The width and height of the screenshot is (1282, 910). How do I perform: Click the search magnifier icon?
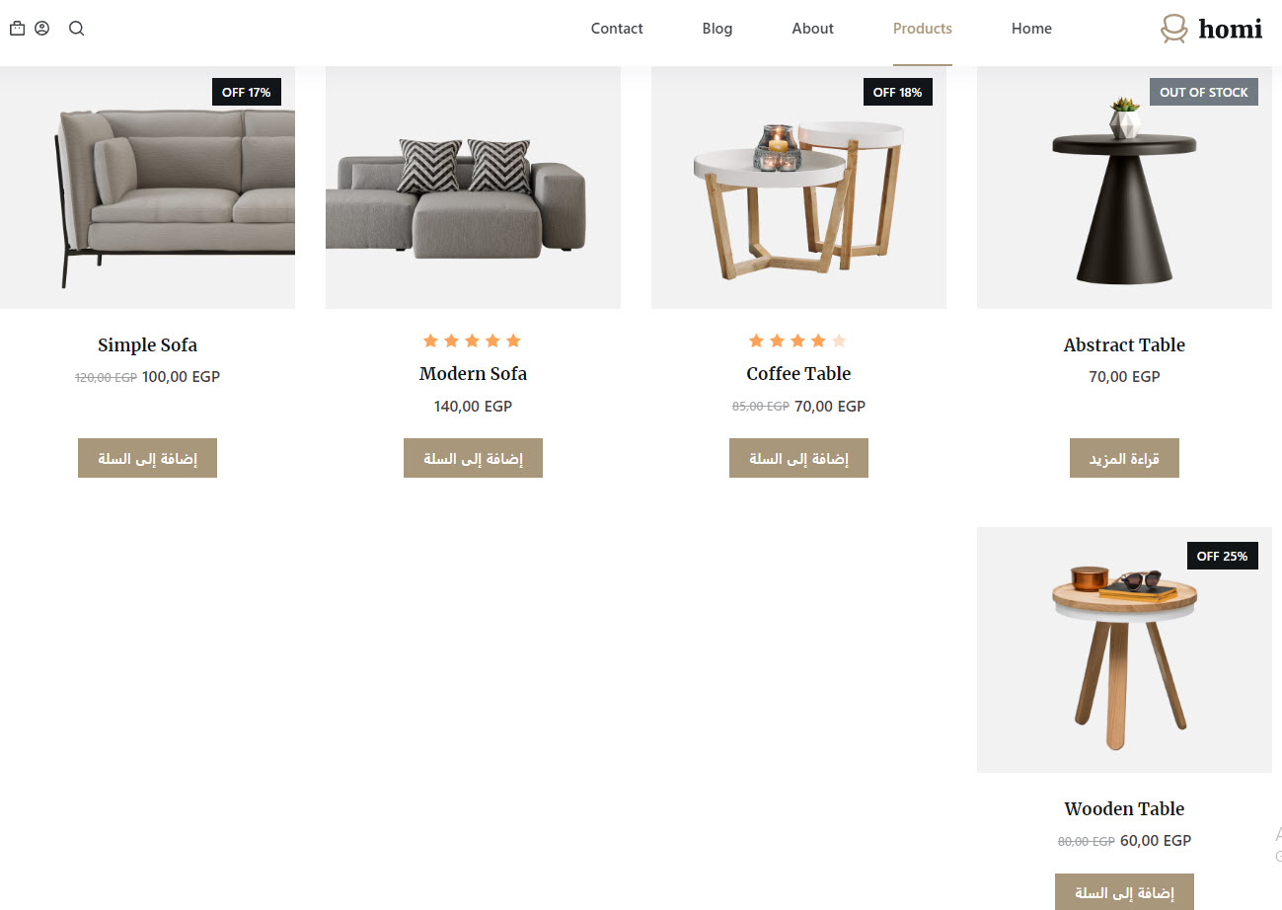pyautogui.click(x=76, y=29)
